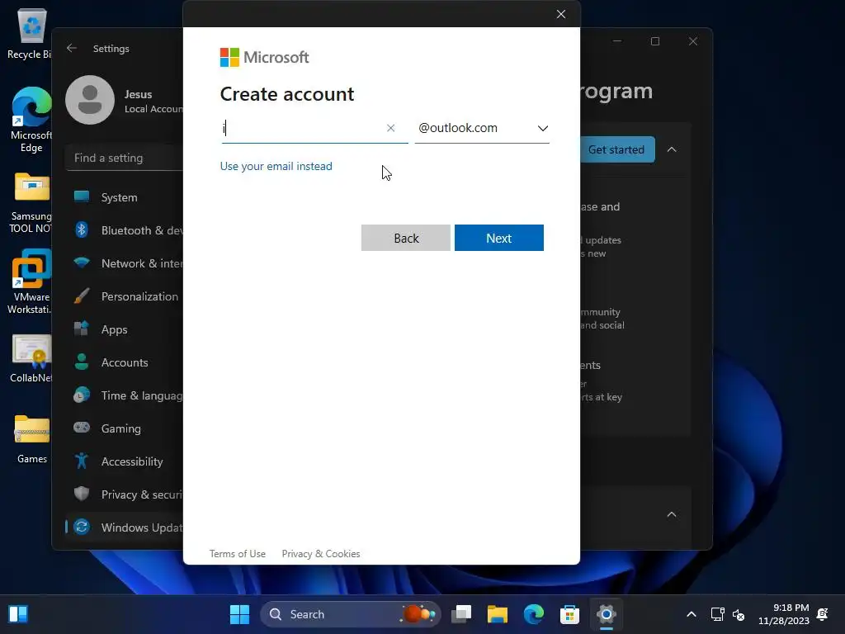The height and width of the screenshot is (634, 845).
Task: Click the Next button in Create account
Action: pos(498,238)
